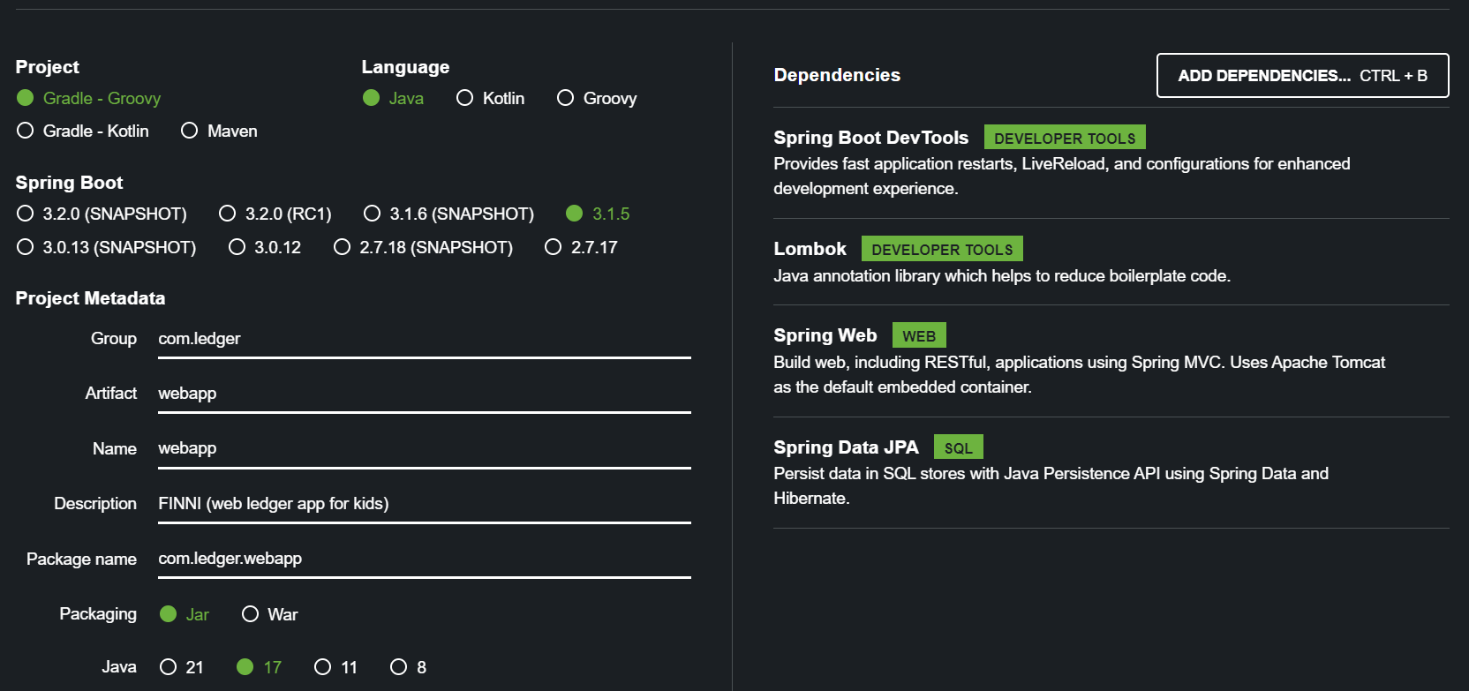This screenshot has width=1469, height=691.
Task: Choose Java version 8
Action: coord(409,667)
